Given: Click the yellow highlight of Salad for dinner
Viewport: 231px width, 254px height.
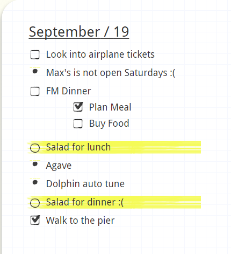Looking at the screenshot, I should coord(114,202).
